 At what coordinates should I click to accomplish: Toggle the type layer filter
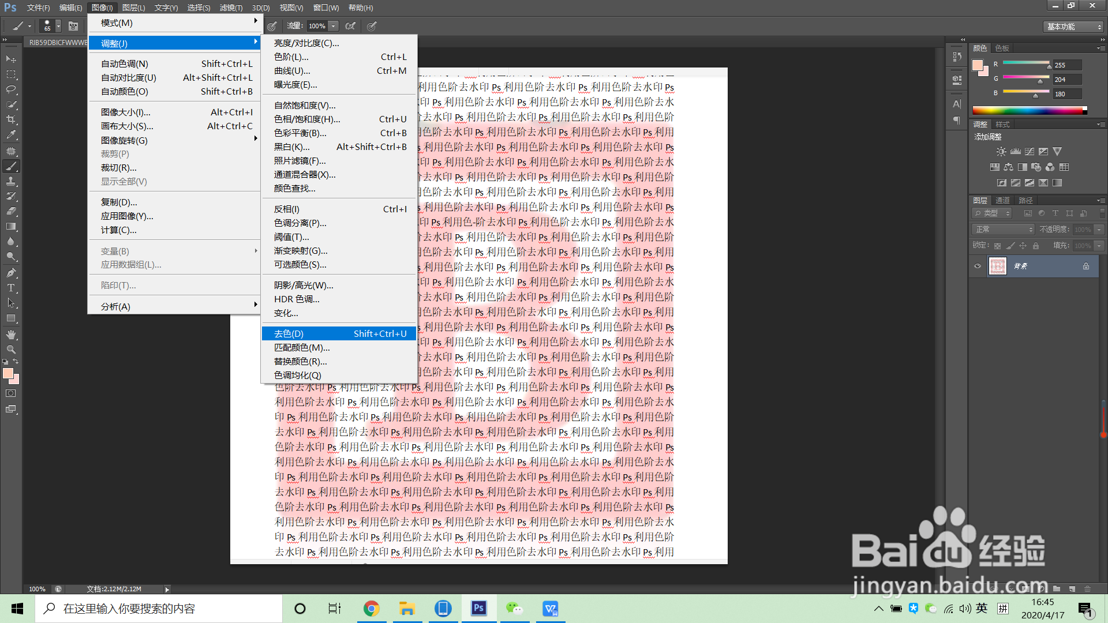[1055, 213]
